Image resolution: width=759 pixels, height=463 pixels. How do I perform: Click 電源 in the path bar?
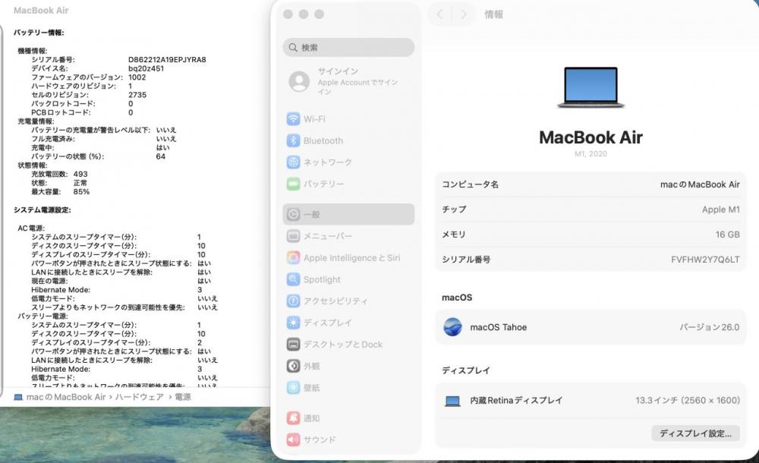[x=182, y=397]
